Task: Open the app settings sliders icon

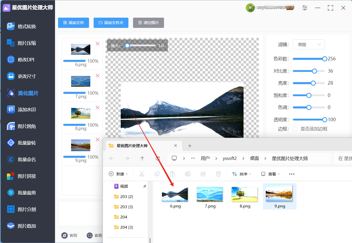Action: click(x=305, y=8)
